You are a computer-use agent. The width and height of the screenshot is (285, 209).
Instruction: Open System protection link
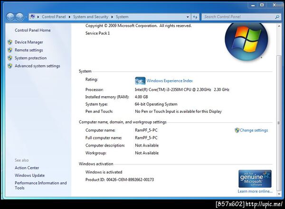coord(31,58)
